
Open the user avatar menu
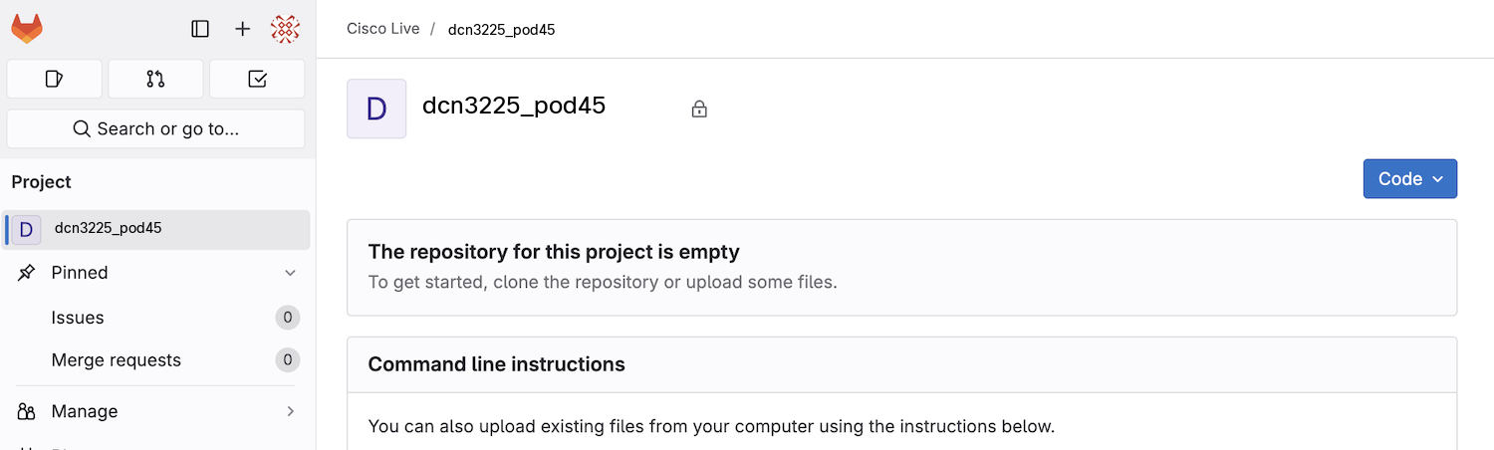pyautogui.click(x=286, y=29)
